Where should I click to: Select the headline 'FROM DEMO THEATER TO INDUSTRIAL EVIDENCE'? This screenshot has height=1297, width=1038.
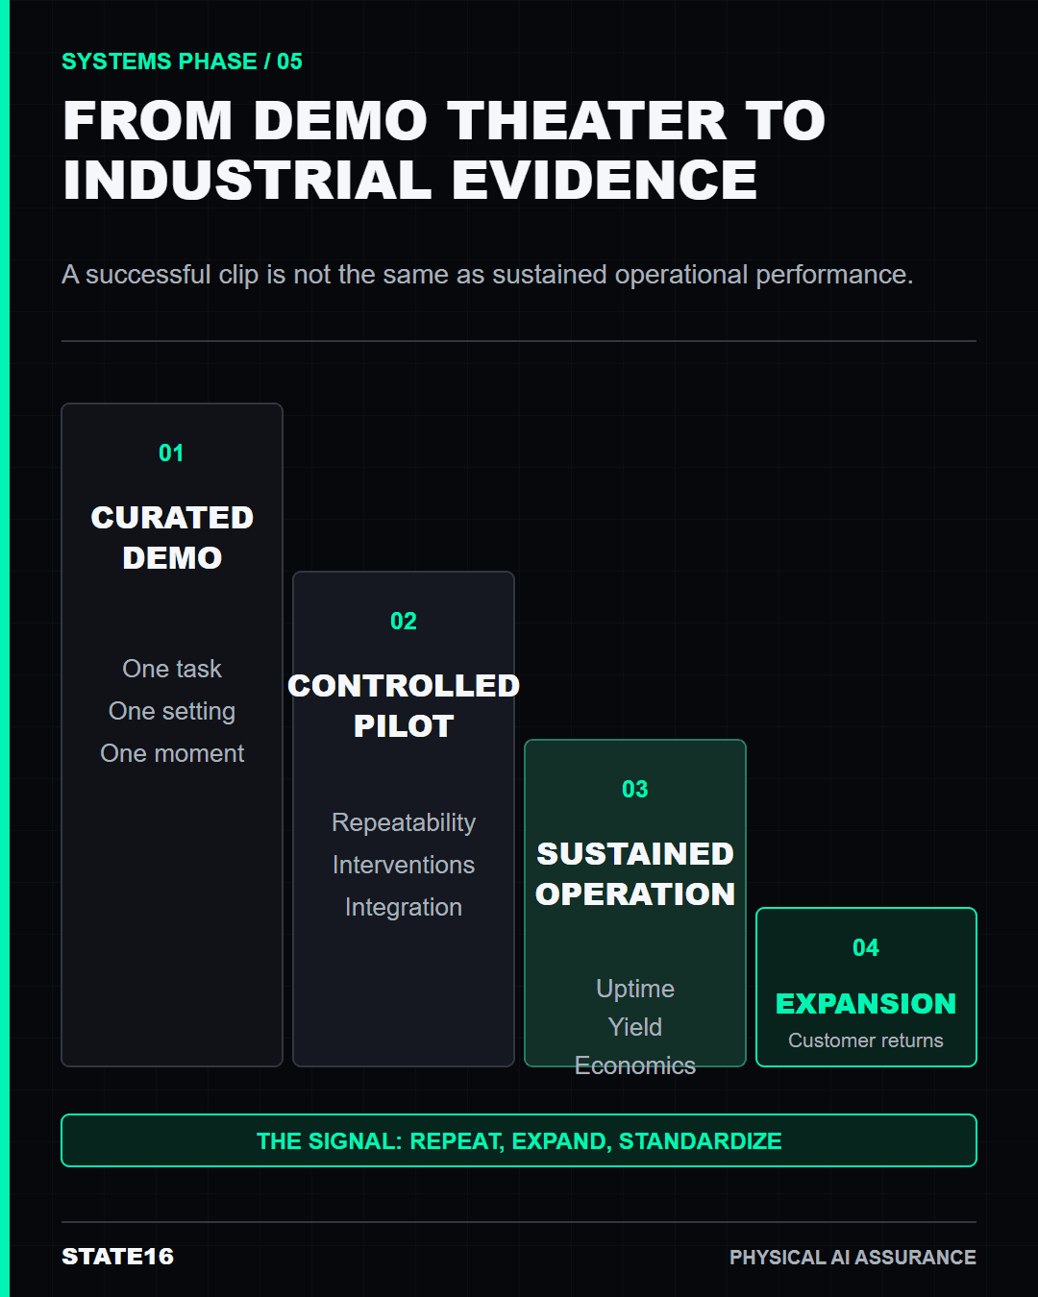click(444, 150)
